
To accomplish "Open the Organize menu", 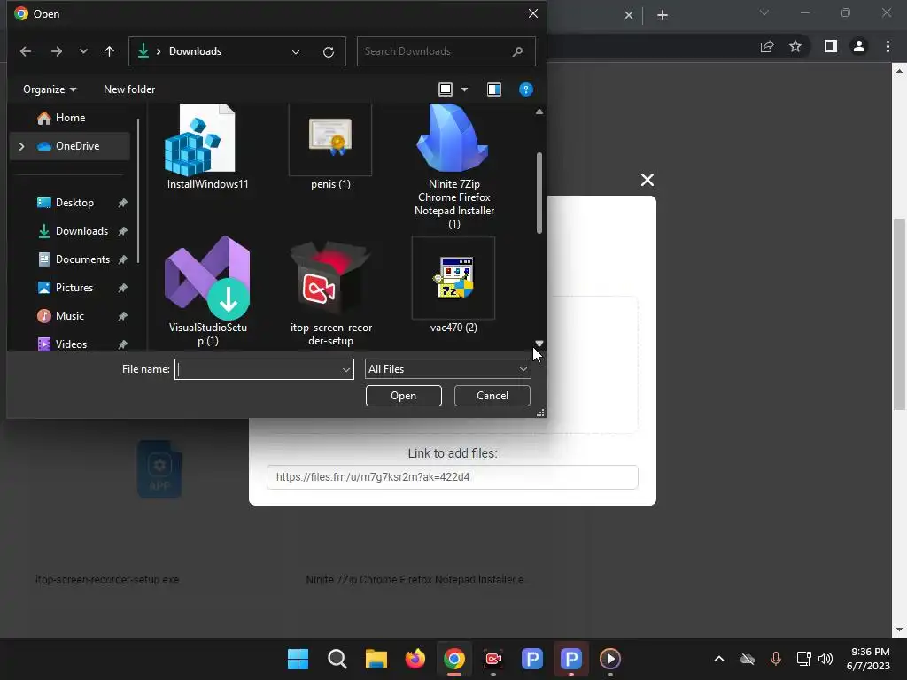I will tap(50, 89).
